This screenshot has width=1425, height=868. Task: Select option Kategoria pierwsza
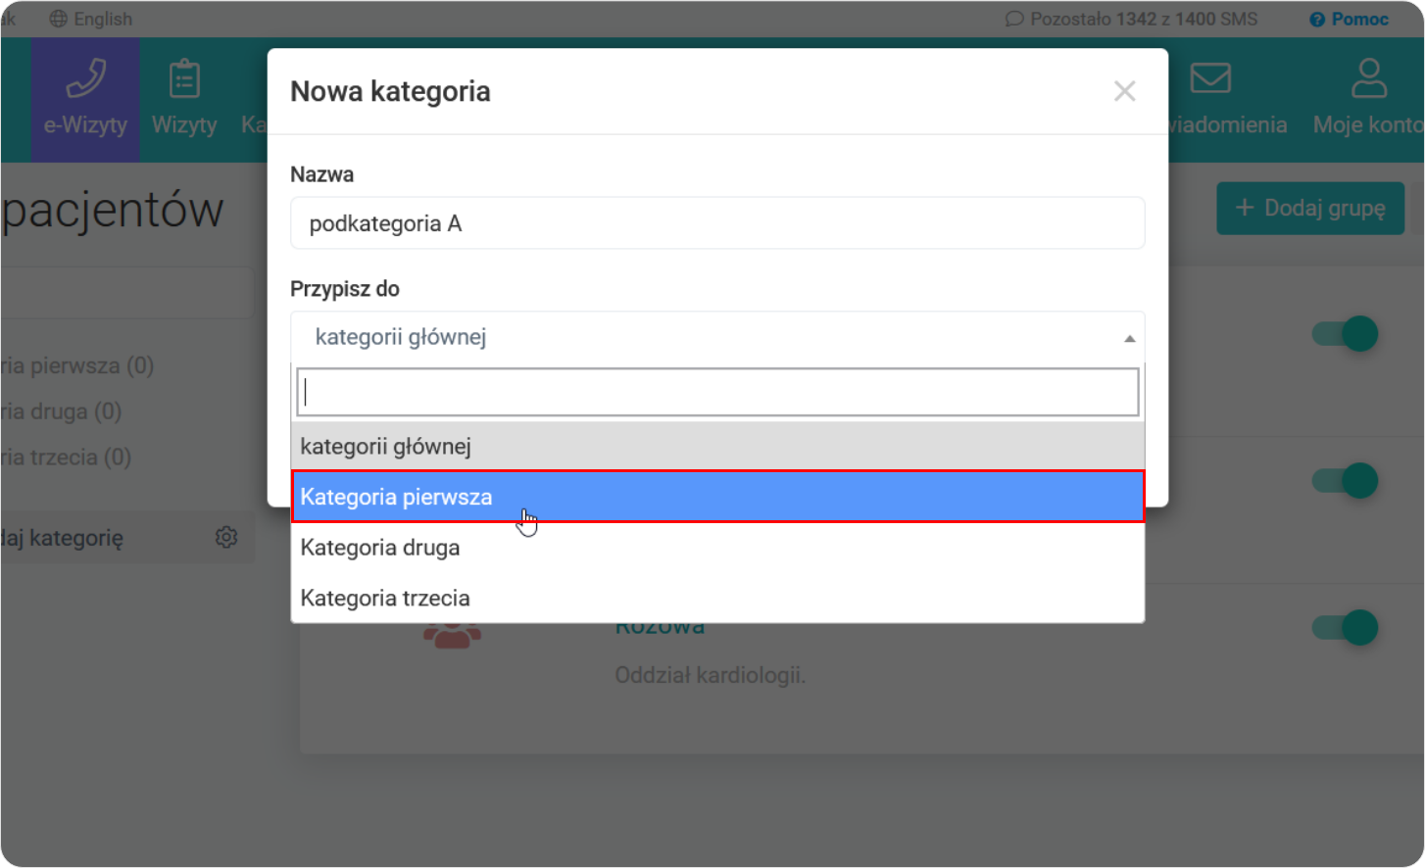click(x=717, y=497)
